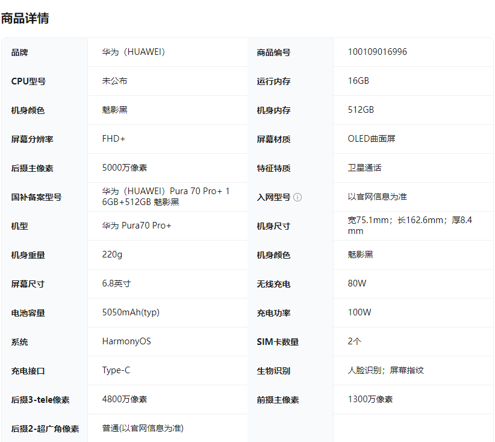The image size is (495, 442).
Task: Click the Type-C charging port value
Action: click(116, 370)
